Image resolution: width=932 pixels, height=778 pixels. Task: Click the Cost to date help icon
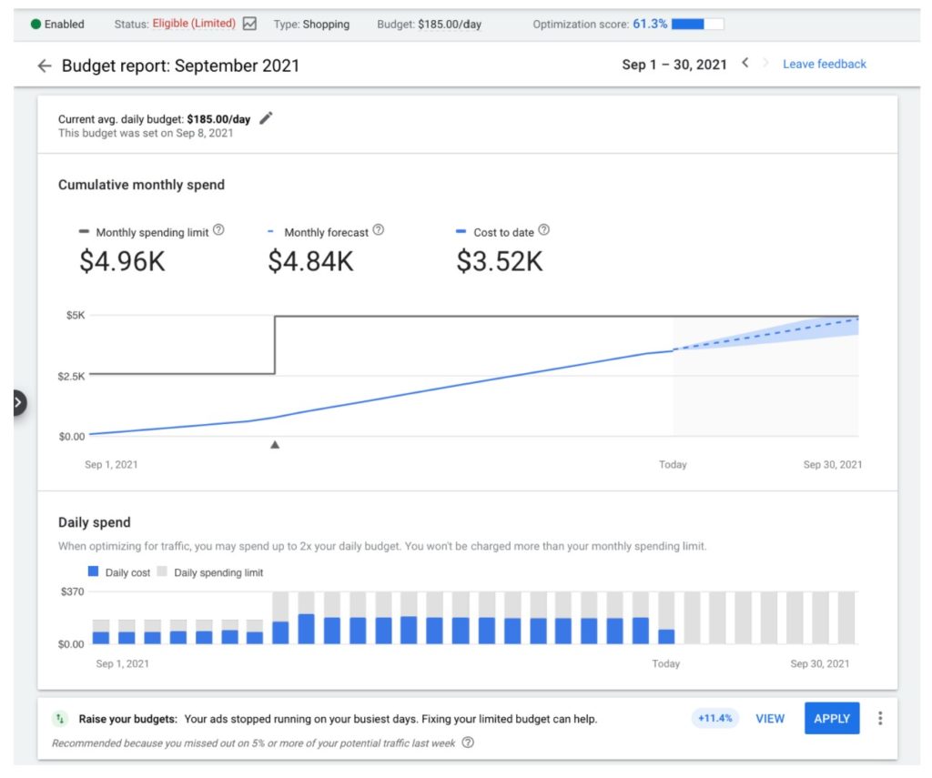click(x=544, y=230)
